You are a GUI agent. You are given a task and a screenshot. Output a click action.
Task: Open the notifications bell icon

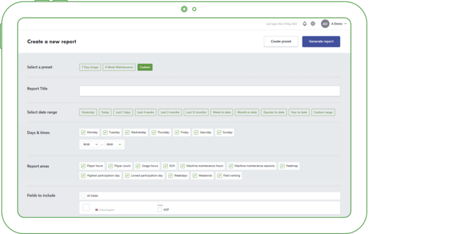304,24
